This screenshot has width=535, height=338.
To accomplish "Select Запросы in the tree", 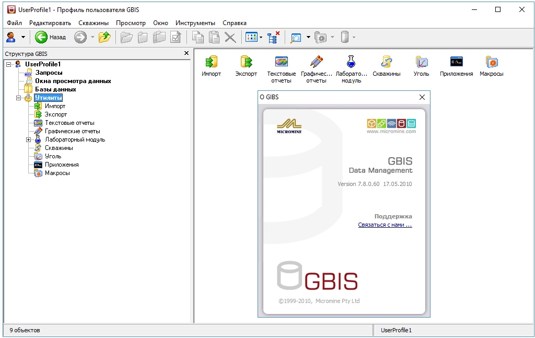I will coord(49,73).
